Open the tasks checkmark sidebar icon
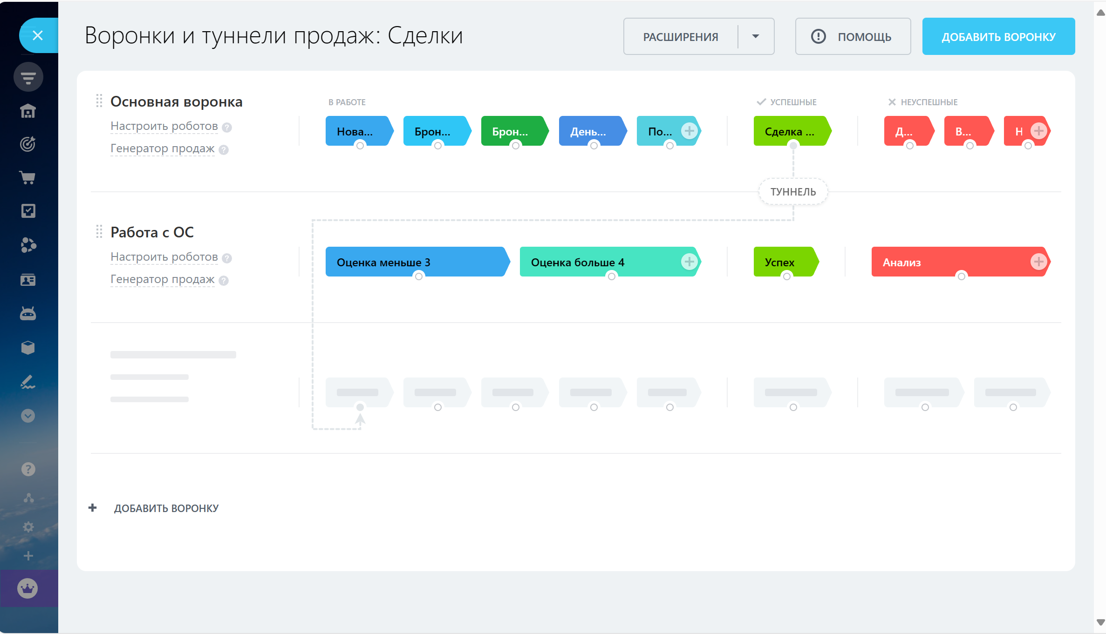The image size is (1106, 634). (x=28, y=211)
